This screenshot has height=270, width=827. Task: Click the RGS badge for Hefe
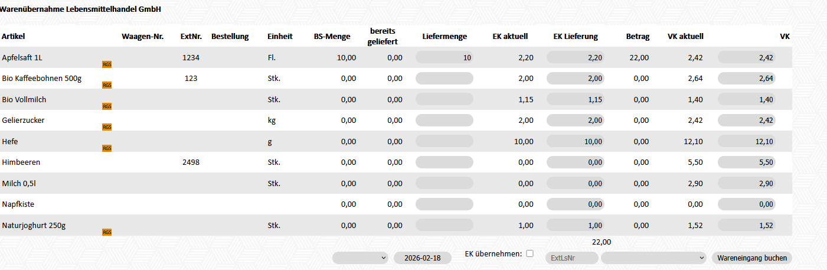[107, 148]
